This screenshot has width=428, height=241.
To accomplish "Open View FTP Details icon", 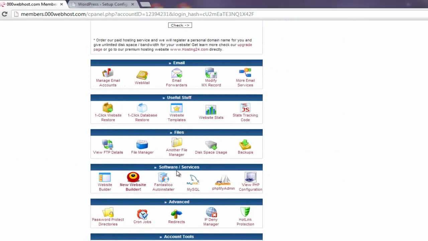I will 108,145.
